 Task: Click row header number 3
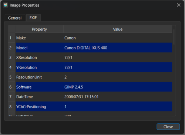[x=12, y=58]
